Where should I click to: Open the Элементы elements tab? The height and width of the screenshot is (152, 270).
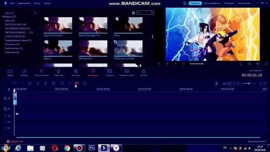[x=110, y=73]
